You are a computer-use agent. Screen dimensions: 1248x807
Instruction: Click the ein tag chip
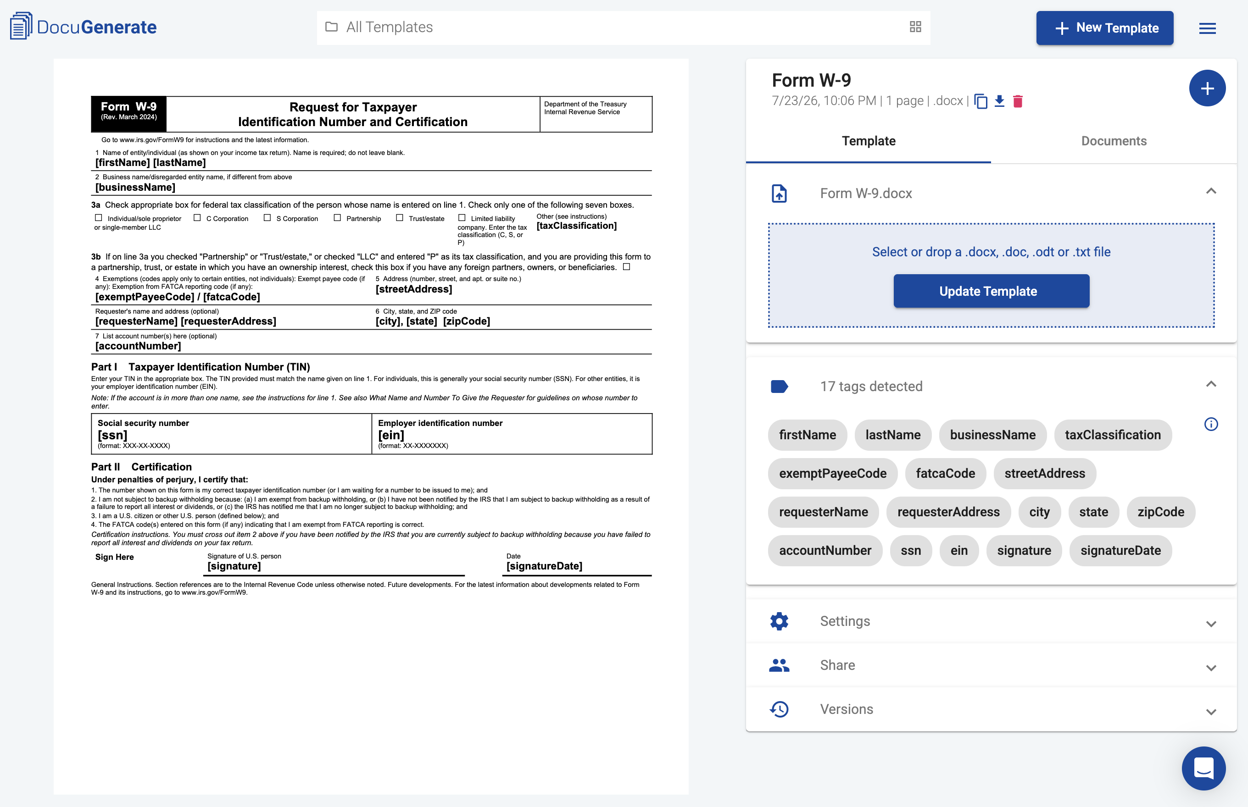pyautogui.click(x=958, y=550)
